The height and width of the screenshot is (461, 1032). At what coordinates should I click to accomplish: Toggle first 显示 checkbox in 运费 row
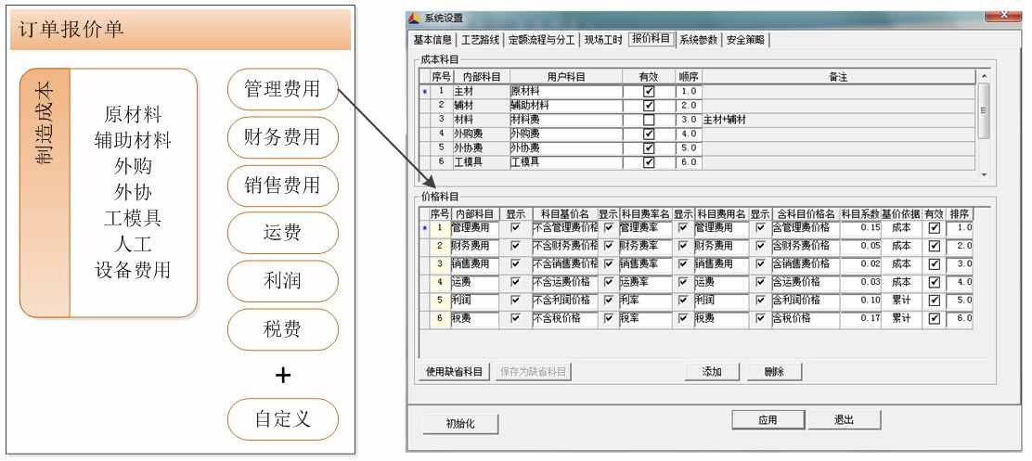(x=516, y=282)
